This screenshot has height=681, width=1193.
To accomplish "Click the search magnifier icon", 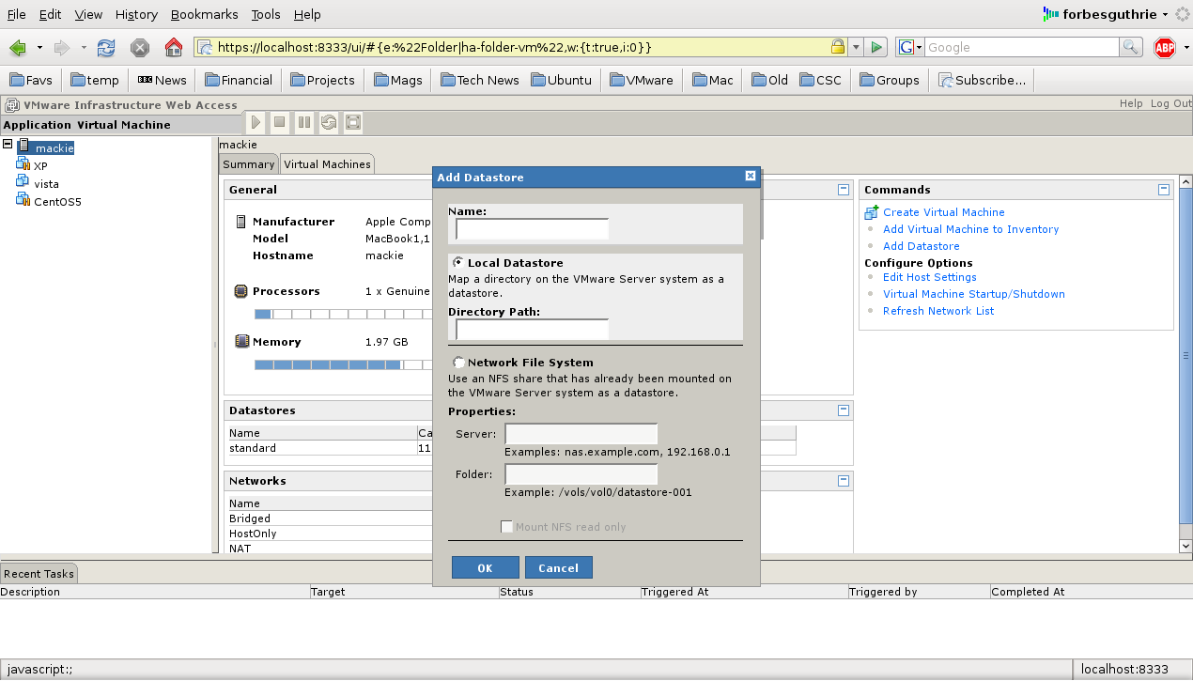I will (1131, 47).
